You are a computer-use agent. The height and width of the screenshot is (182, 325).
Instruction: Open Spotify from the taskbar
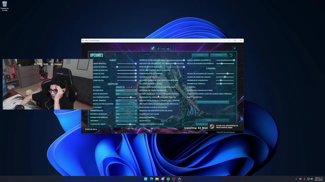click(168, 179)
